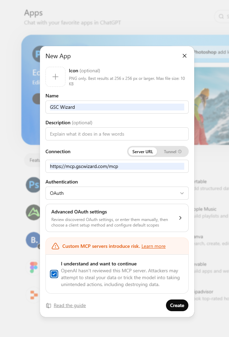This screenshot has width=229, height=337.
Task: Expand Advanced OAuth settings
Action: (117, 218)
